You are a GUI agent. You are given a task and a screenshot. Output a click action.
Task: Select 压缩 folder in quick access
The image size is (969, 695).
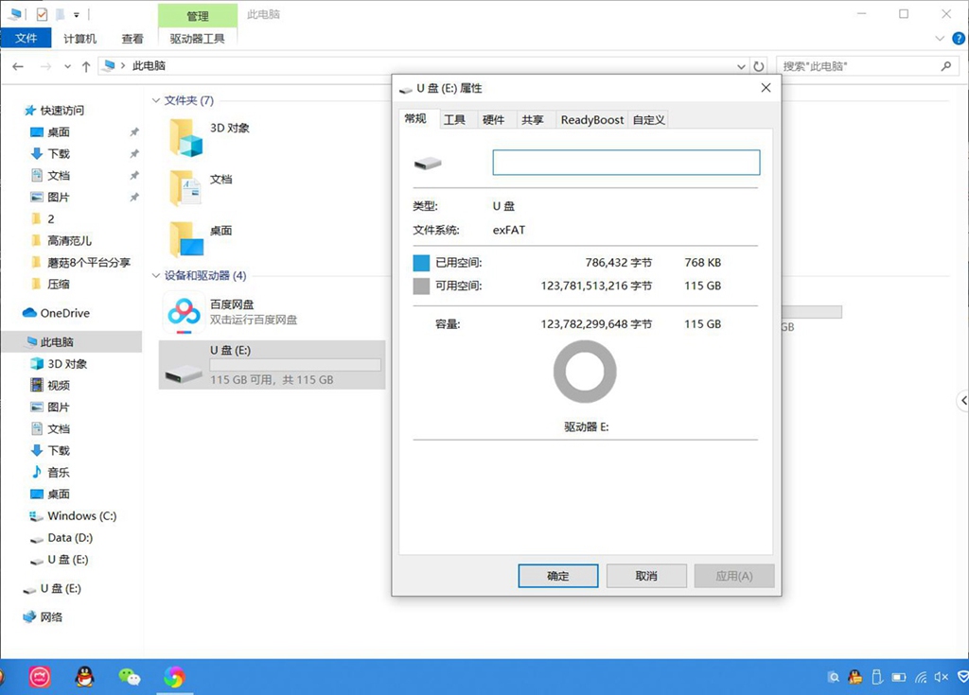click(x=58, y=285)
